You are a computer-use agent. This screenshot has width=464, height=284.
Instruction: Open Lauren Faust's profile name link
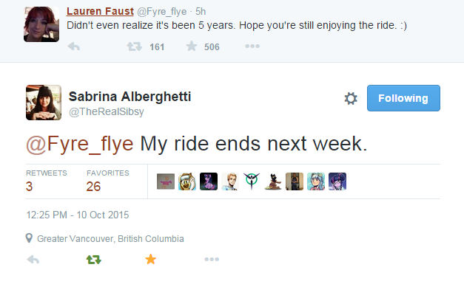100,11
